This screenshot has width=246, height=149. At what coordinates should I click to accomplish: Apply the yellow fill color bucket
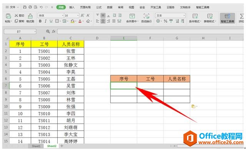click(72, 21)
